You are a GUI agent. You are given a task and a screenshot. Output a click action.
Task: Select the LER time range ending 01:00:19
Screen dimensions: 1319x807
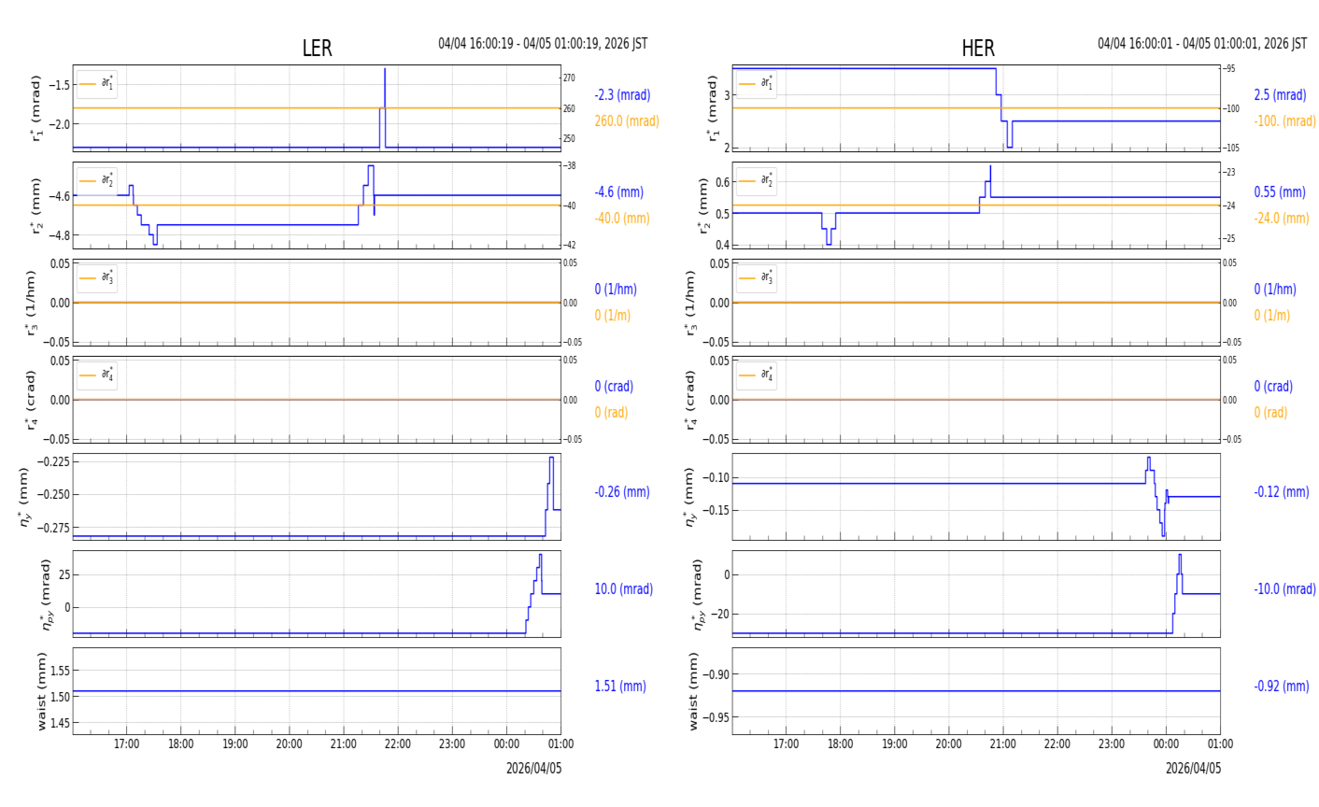(543, 44)
